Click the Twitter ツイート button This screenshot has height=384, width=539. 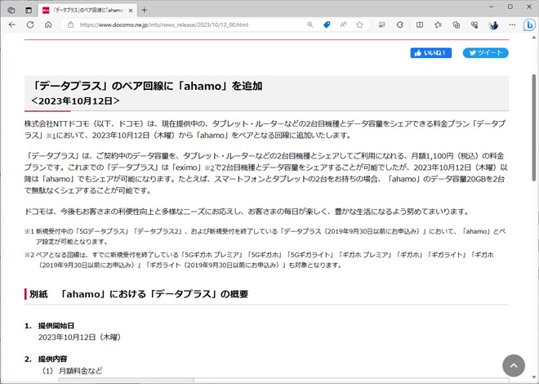point(485,53)
